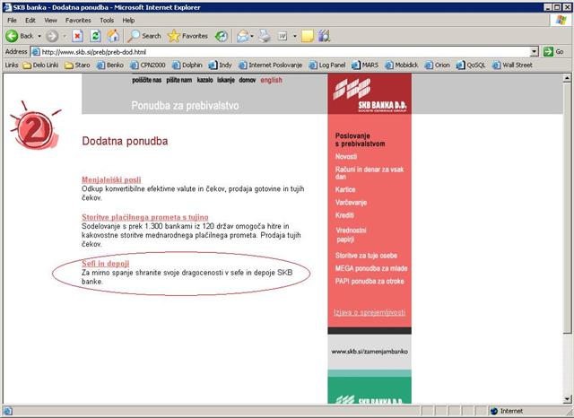Screen dimensions: 574x418
Task: Expand the Forward button history dropdown arrow
Action: [x=65, y=36]
